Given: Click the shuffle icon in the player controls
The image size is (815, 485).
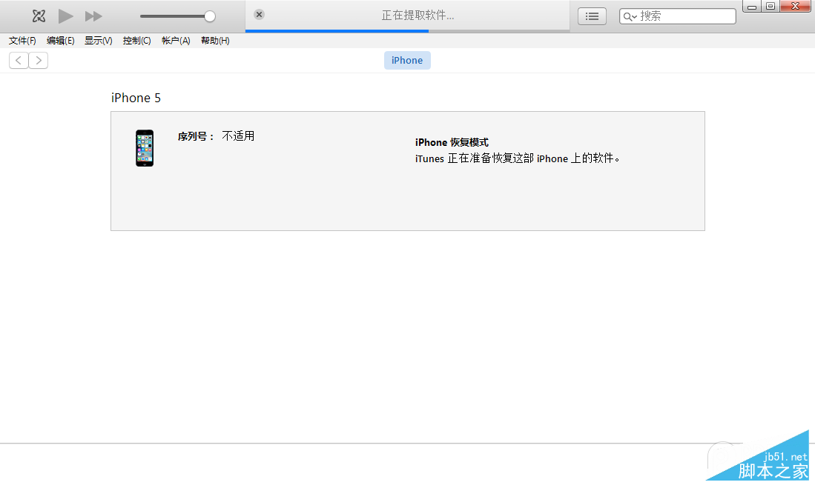Looking at the screenshot, I should click(39, 16).
